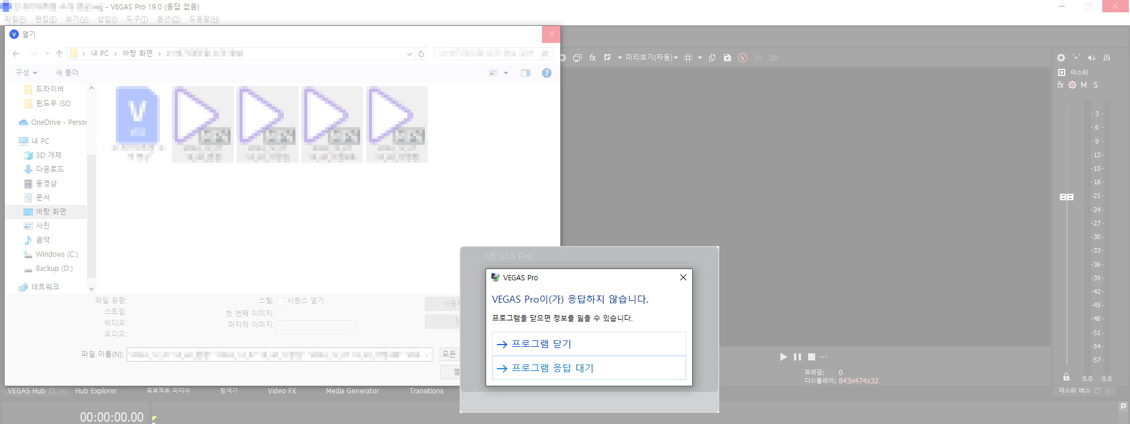Screen dimensions: 1130x424
Task: Expand split screen view dropdown arrow
Action: [x=619, y=58]
